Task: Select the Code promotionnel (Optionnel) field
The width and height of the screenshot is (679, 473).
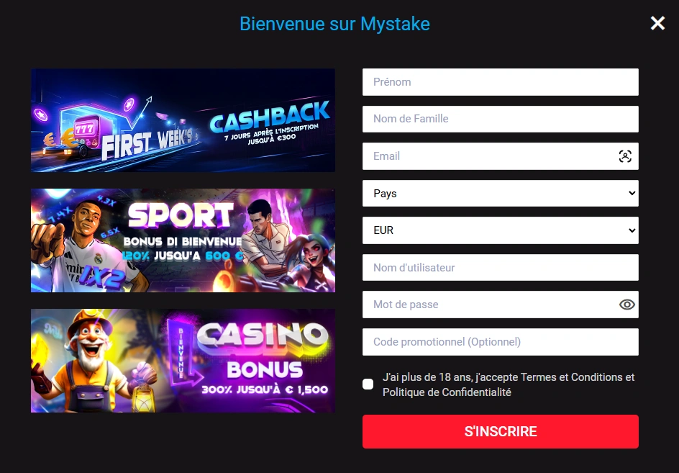Action: [500, 342]
